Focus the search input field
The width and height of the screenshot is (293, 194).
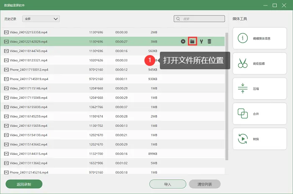point(199,19)
